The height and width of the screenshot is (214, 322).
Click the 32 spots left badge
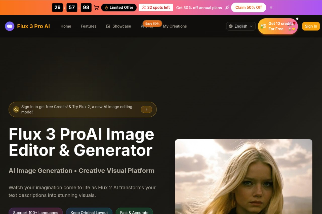click(x=156, y=8)
